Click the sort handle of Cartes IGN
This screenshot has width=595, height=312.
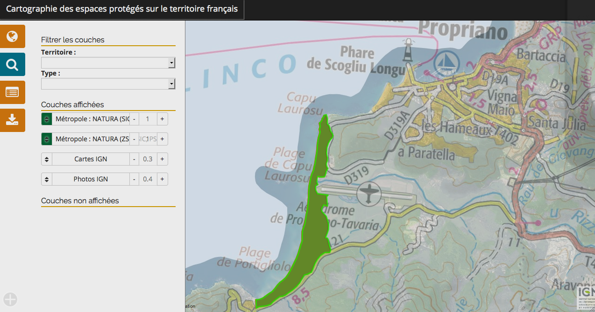(x=46, y=159)
